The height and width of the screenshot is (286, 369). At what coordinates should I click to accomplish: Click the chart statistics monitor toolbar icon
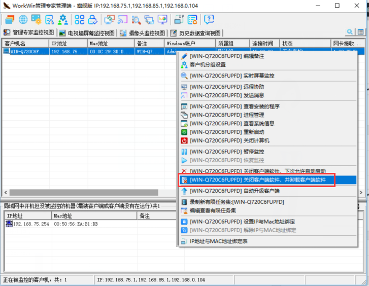coord(162,19)
